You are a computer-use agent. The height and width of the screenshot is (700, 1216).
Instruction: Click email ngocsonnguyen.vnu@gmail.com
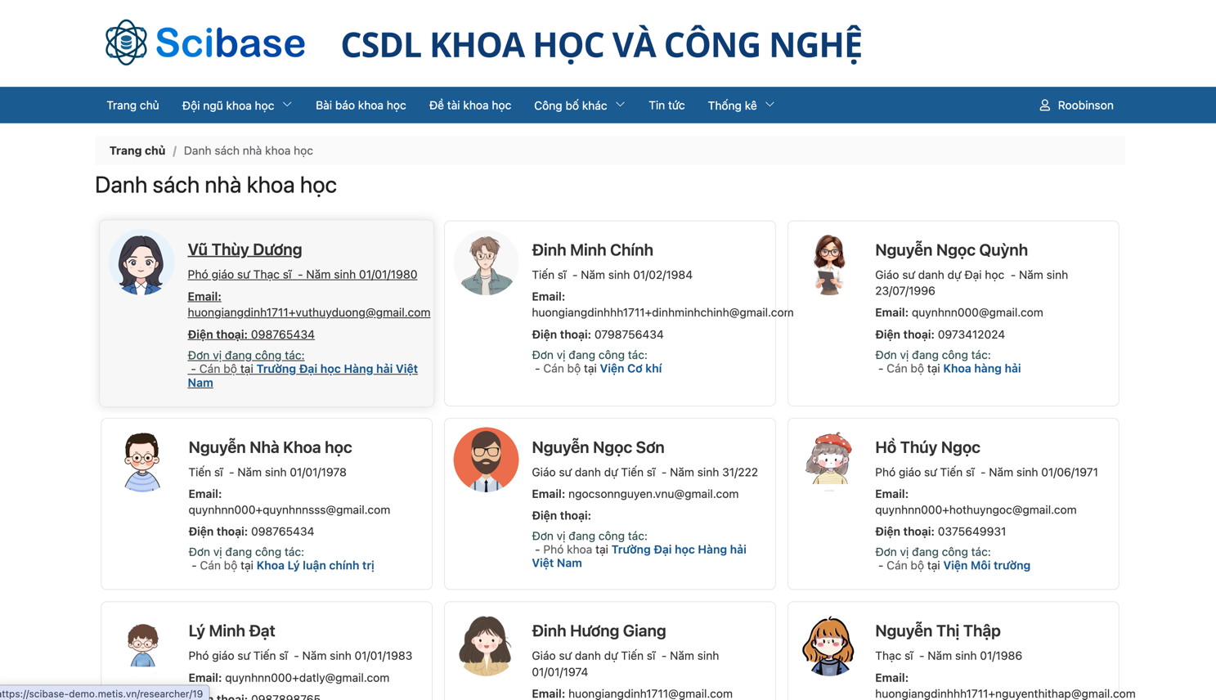pos(653,494)
